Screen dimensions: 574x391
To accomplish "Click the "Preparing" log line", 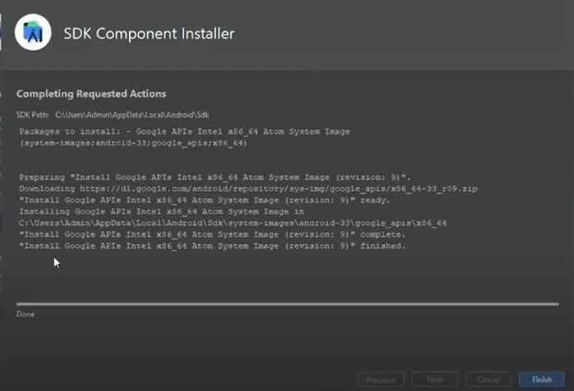I will coord(215,177).
